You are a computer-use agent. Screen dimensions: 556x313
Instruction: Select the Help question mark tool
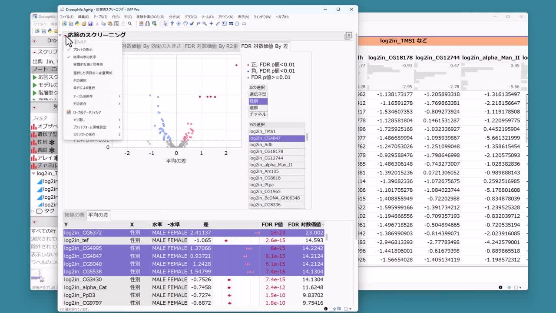(x=172, y=23)
